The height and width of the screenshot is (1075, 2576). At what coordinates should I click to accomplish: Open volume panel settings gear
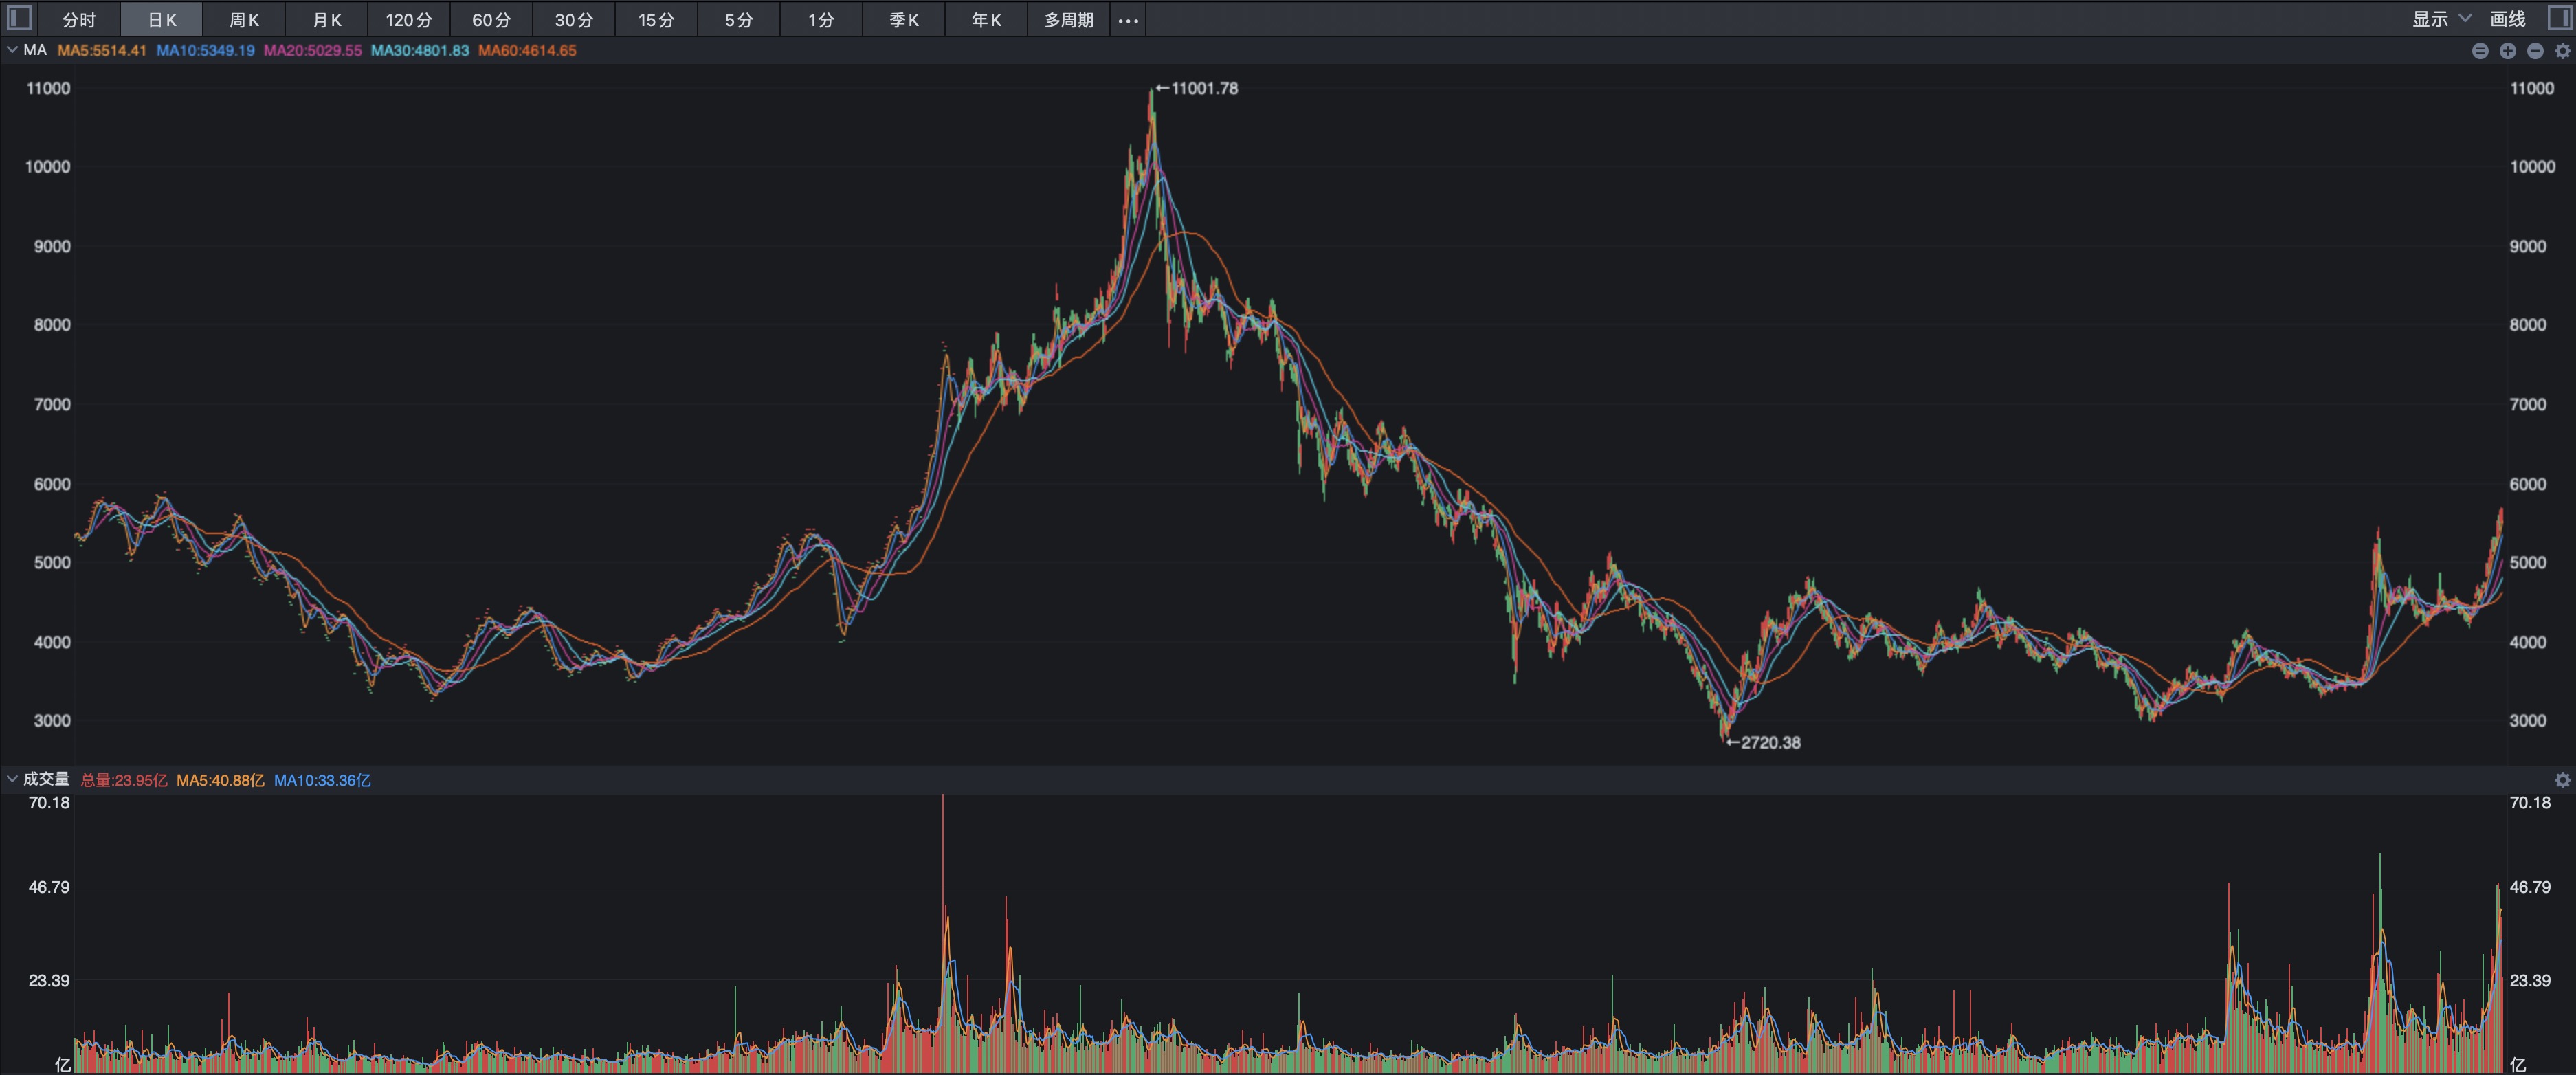[2563, 780]
